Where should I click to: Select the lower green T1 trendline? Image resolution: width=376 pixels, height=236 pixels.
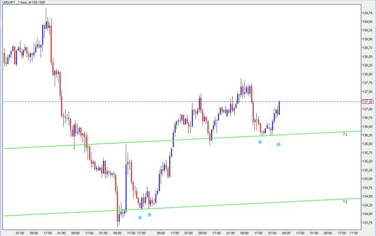point(182,207)
